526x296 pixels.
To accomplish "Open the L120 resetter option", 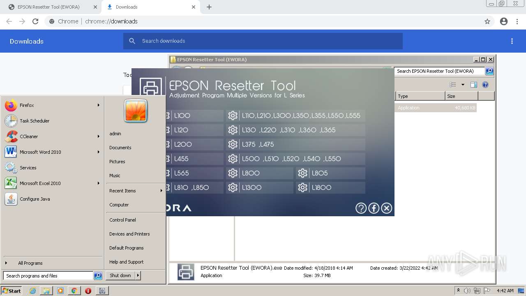I will pos(195,130).
